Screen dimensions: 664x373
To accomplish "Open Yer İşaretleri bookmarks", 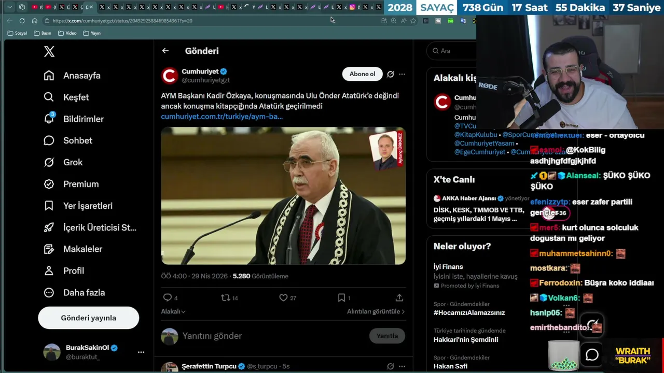I will coord(78,206).
